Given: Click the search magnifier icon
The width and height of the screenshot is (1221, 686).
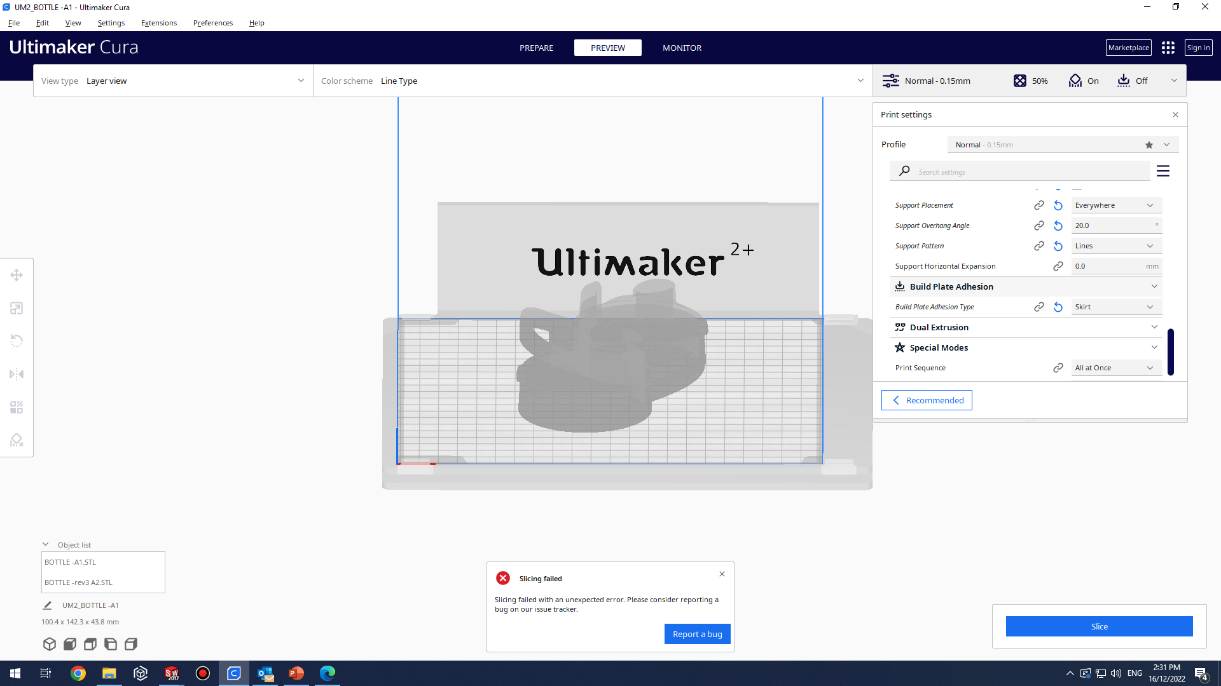Looking at the screenshot, I should pyautogui.click(x=904, y=171).
